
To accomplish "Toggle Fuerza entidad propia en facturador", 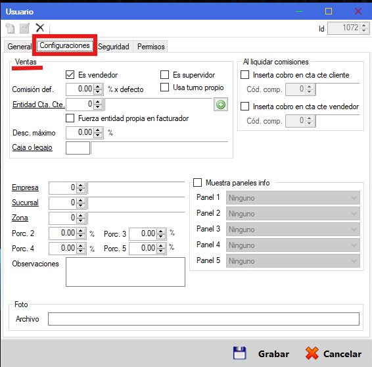I will point(70,118).
